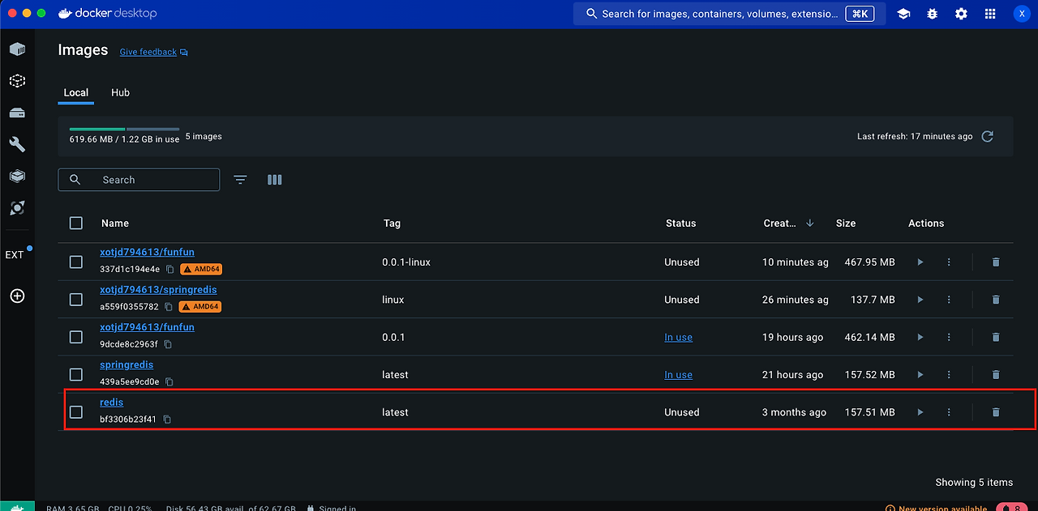Refresh the images list
1038x511 pixels.
987,136
